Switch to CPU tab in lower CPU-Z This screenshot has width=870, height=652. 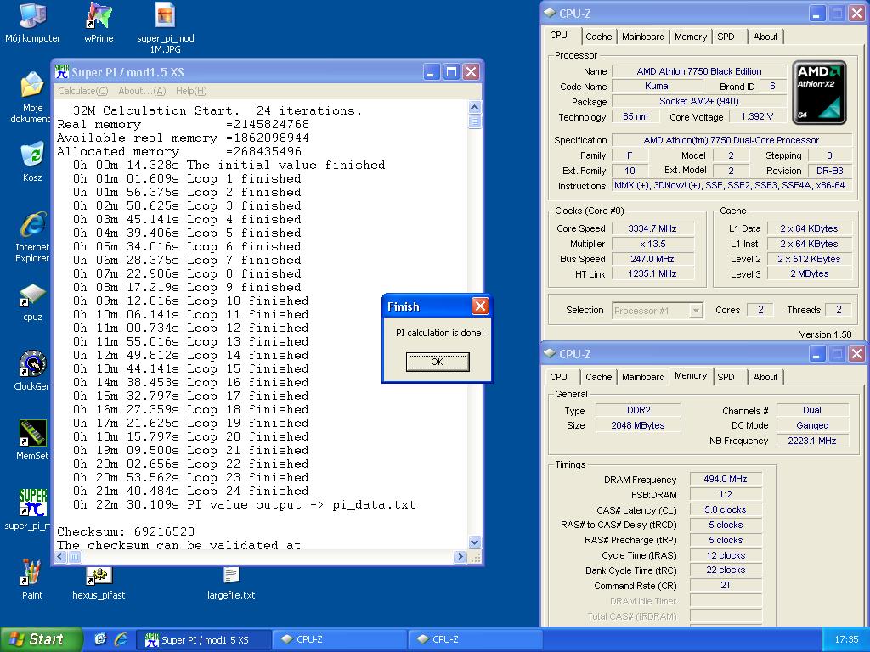[x=559, y=377]
